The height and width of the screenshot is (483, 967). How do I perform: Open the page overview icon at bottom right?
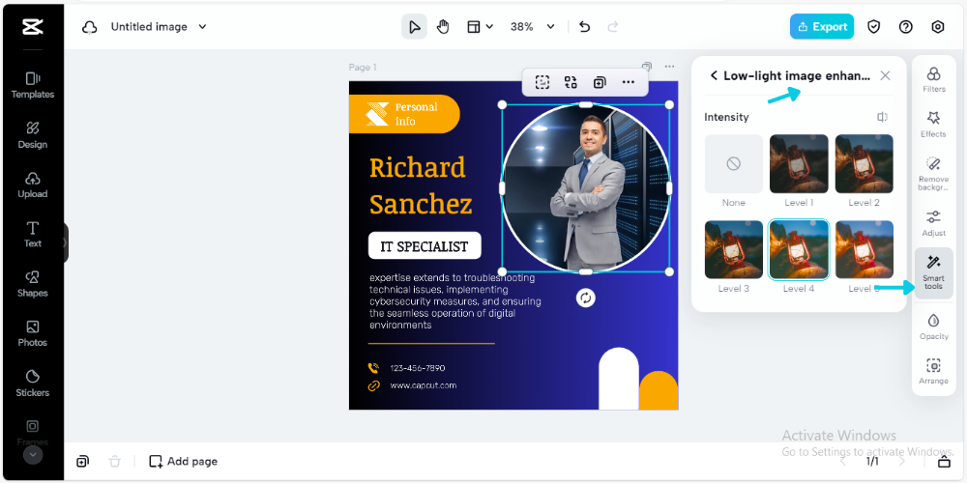click(x=944, y=462)
